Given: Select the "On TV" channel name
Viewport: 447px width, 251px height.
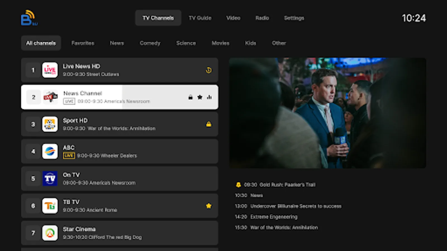Looking at the screenshot, I should coord(71,175).
